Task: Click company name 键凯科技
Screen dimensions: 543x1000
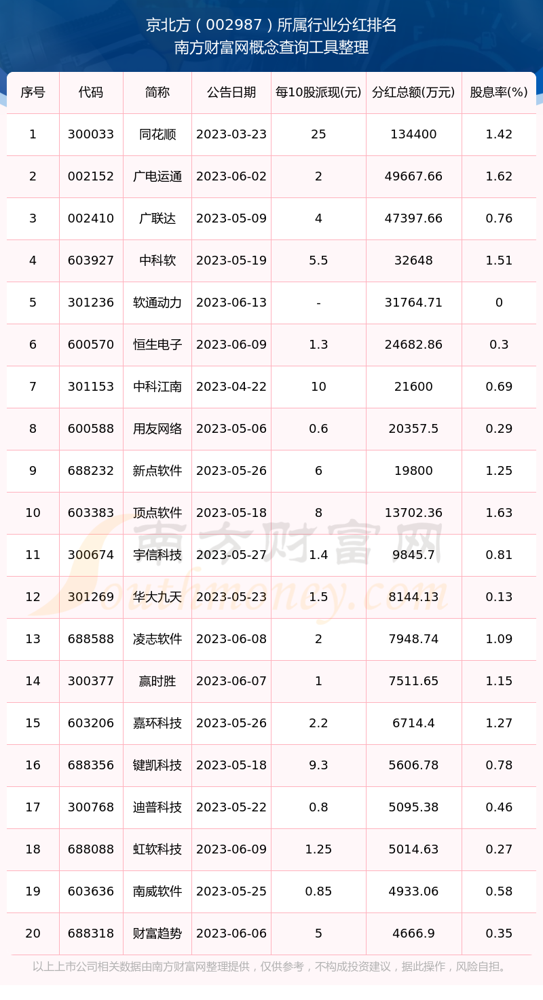Action: coord(157,765)
